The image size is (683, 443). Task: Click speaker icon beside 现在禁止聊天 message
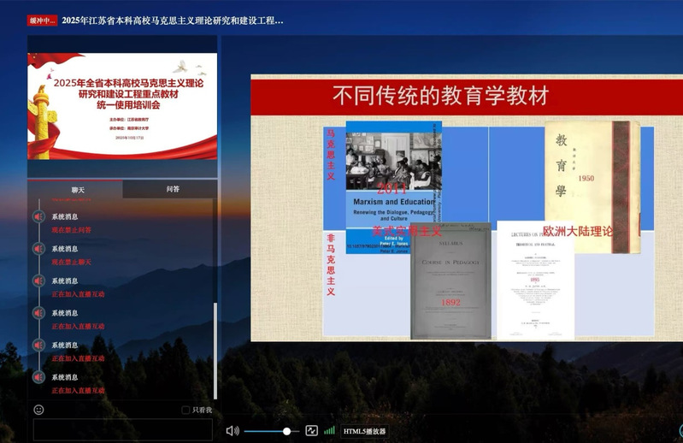pos(38,249)
